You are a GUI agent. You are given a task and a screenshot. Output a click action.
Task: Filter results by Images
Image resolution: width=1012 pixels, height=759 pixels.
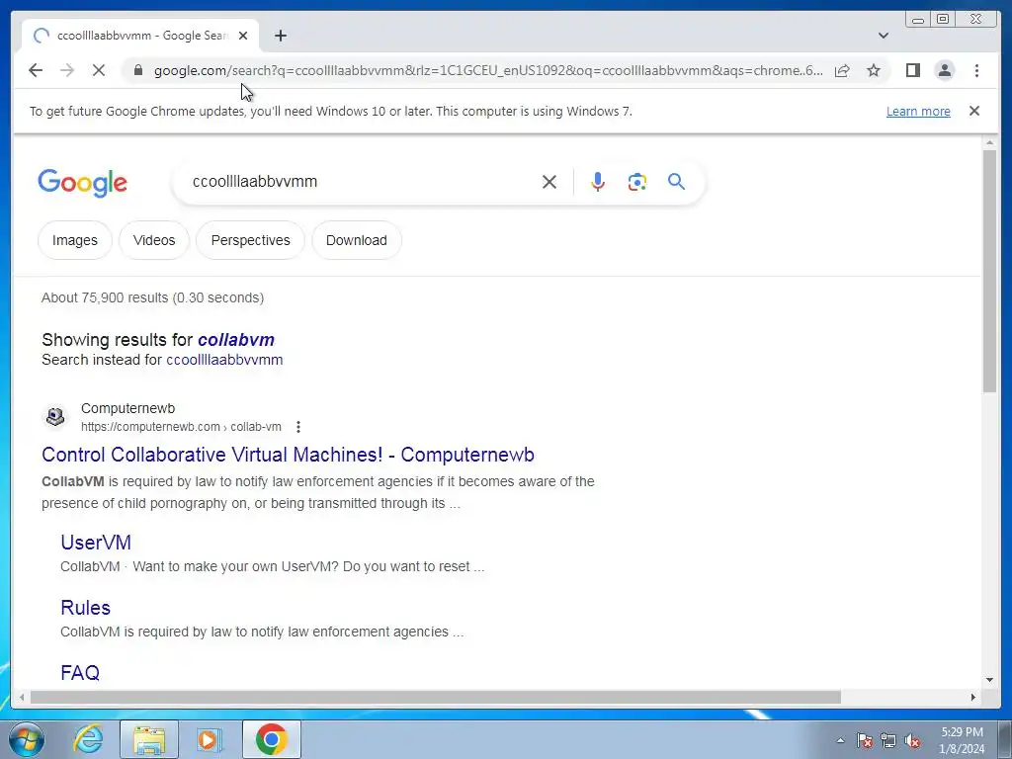click(75, 240)
